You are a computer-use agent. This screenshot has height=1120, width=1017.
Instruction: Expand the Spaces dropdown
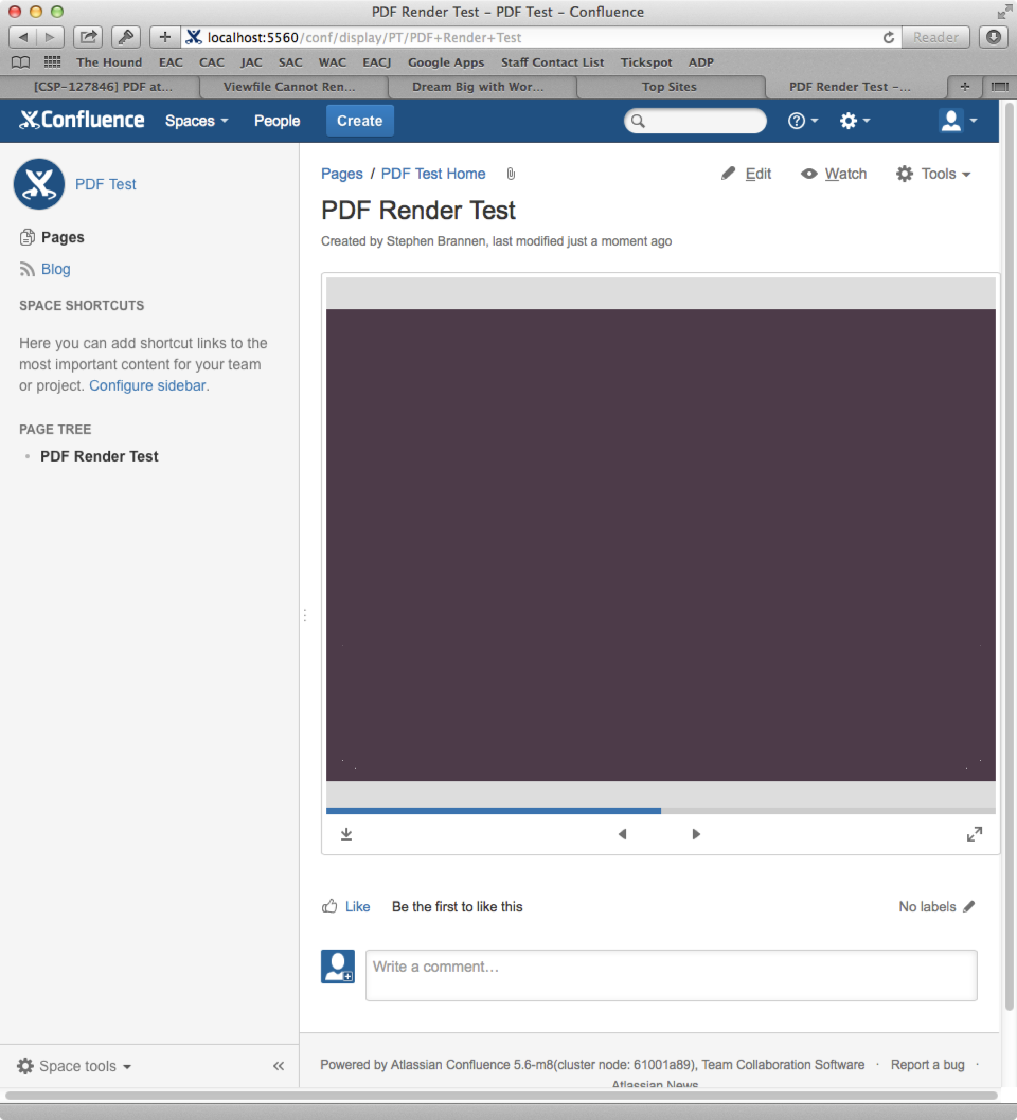pos(197,121)
